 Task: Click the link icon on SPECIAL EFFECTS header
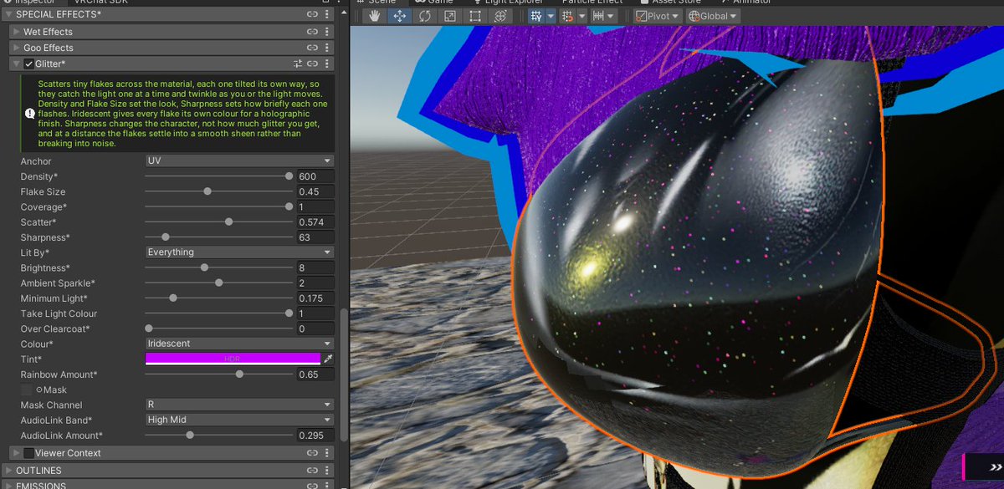[312, 15]
